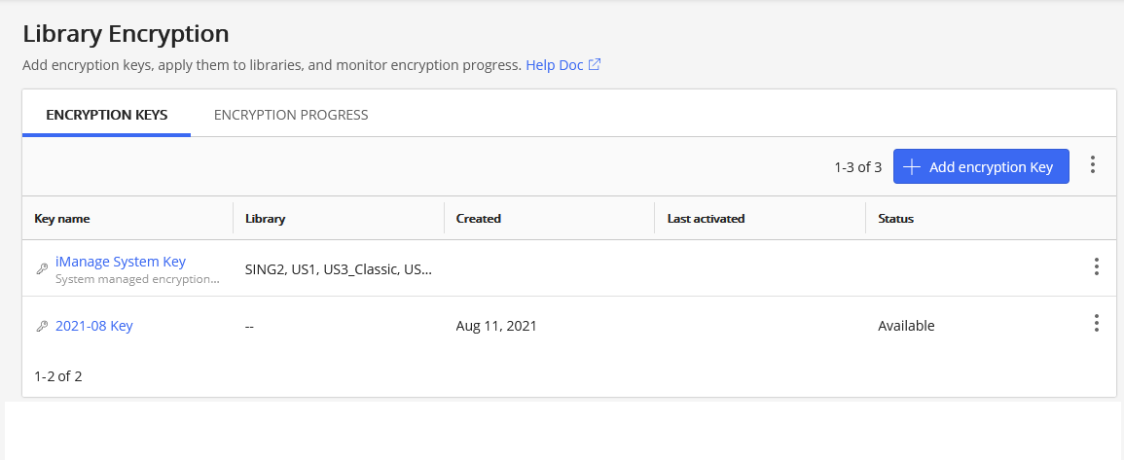Open the 2021-08 Key row actions menu
This screenshot has height=460, width=1124.
(x=1097, y=323)
